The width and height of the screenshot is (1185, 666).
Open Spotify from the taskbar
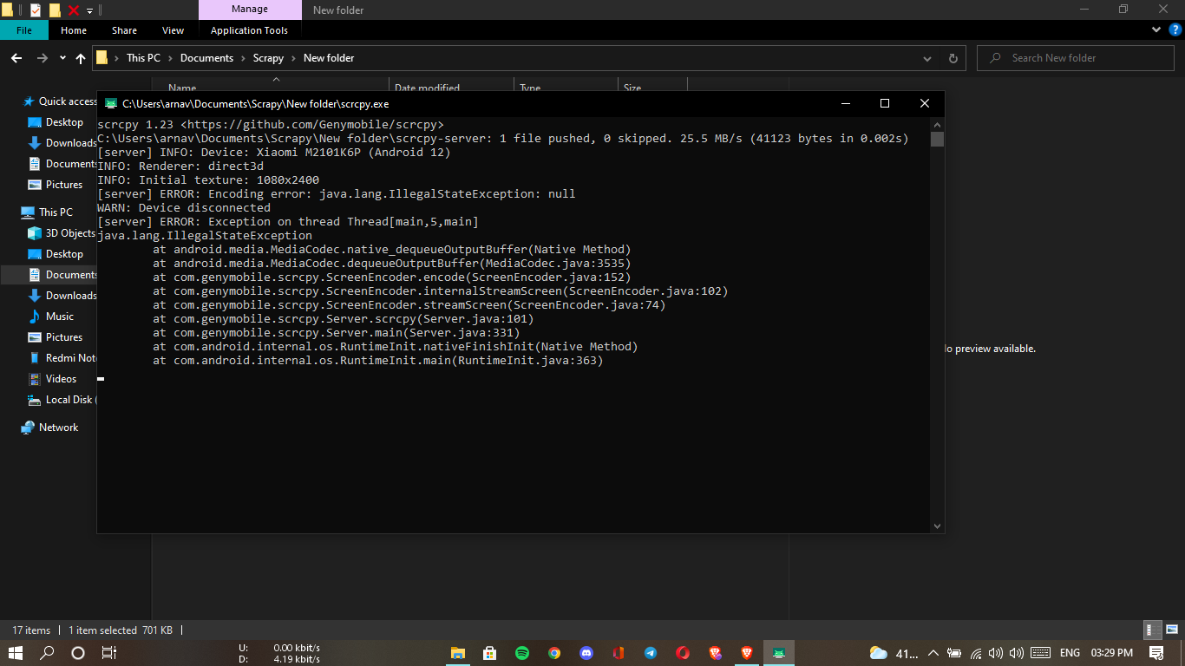(522, 653)
